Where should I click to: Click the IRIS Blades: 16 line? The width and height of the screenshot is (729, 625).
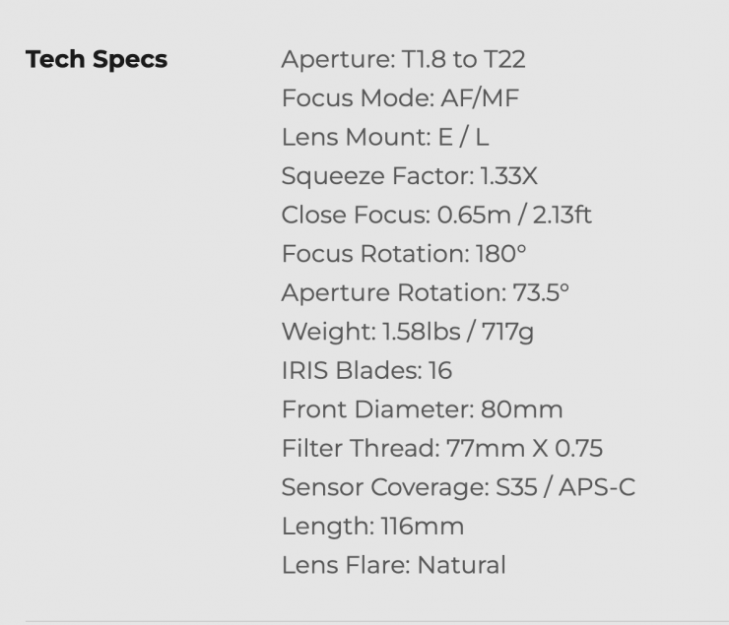coord(366,371)
